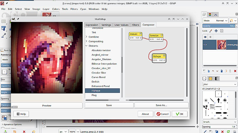
Task: Open the Gradients tab icon
Action: 217,78
